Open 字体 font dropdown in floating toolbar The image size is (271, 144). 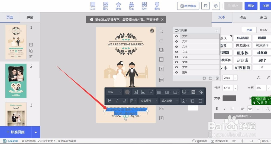pos(114,92)
